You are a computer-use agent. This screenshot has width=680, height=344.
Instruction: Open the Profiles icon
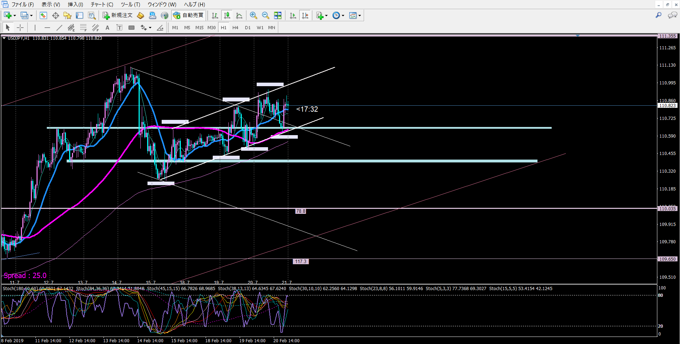click(24, 15)
